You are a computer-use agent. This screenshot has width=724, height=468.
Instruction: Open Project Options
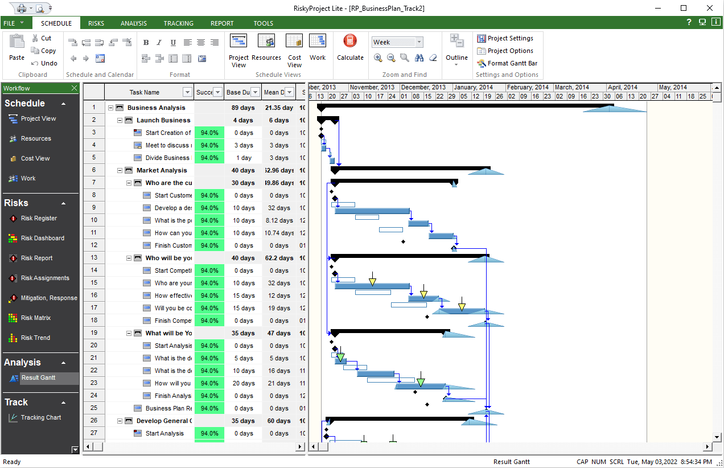coord(505,51)
